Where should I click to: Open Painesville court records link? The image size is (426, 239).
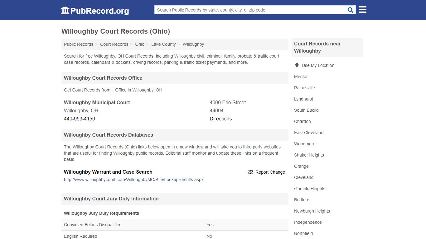[x=304, y=88]
